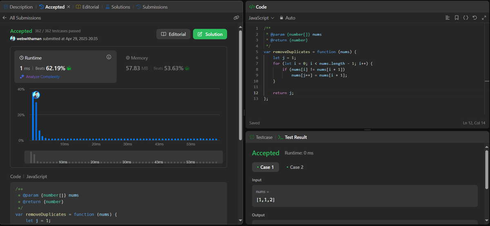Click the gray Editorial button
Image resolution: width=490 pixels, height=226 pixels.
pyautogui.click(x=173, y=34)
